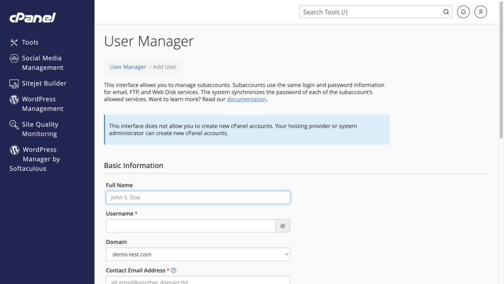Click the page vertical scrollbar
The image size is (504, 284).
click(501, 70)
